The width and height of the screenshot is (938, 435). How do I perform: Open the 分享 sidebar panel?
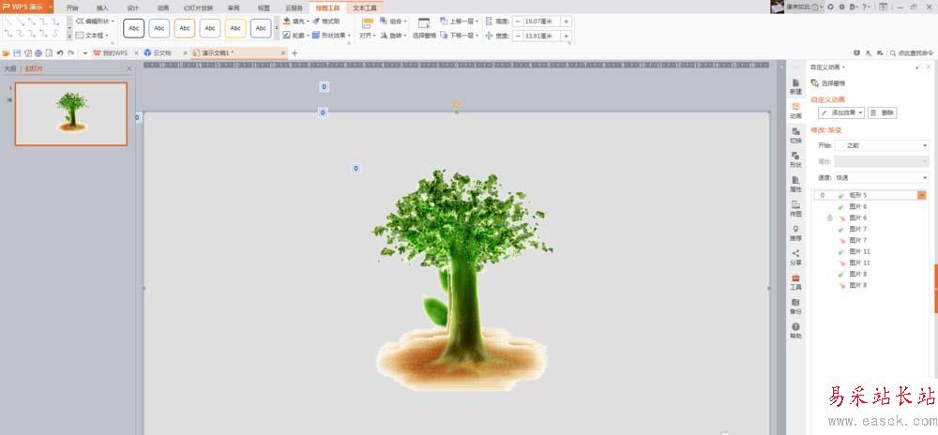(x=795, y=258)
